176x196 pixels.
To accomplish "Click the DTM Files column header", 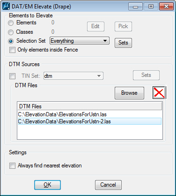I will pyautogui.click(x=90, y=106).
